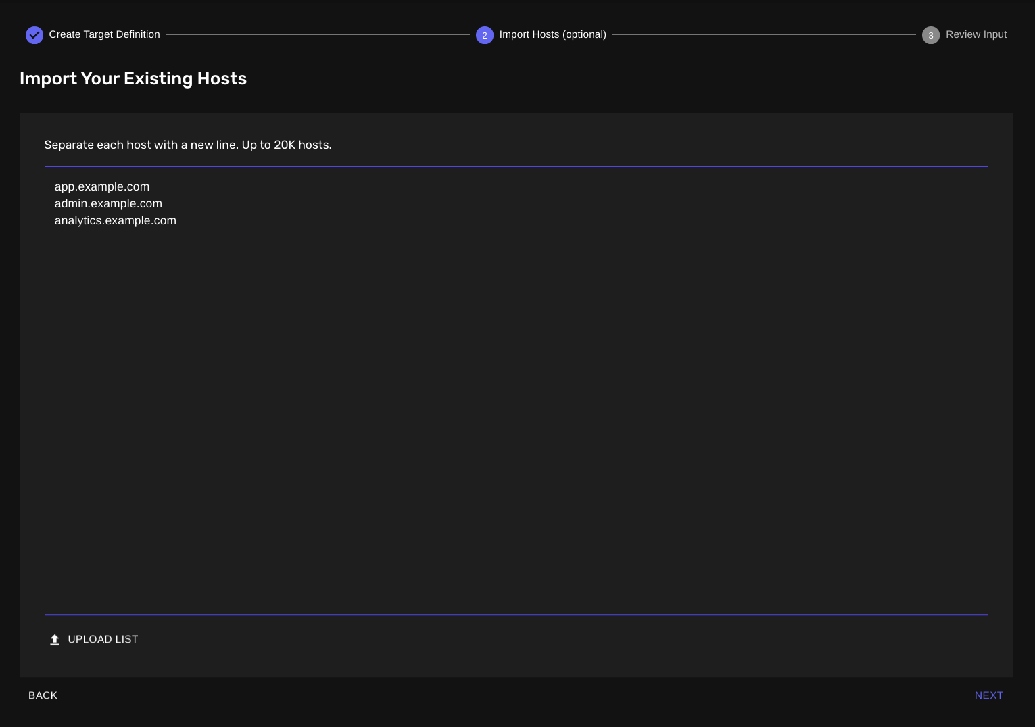Screen dimensions: 1035x727
Task: Focus the hosts text area
Action: [516, 391]
